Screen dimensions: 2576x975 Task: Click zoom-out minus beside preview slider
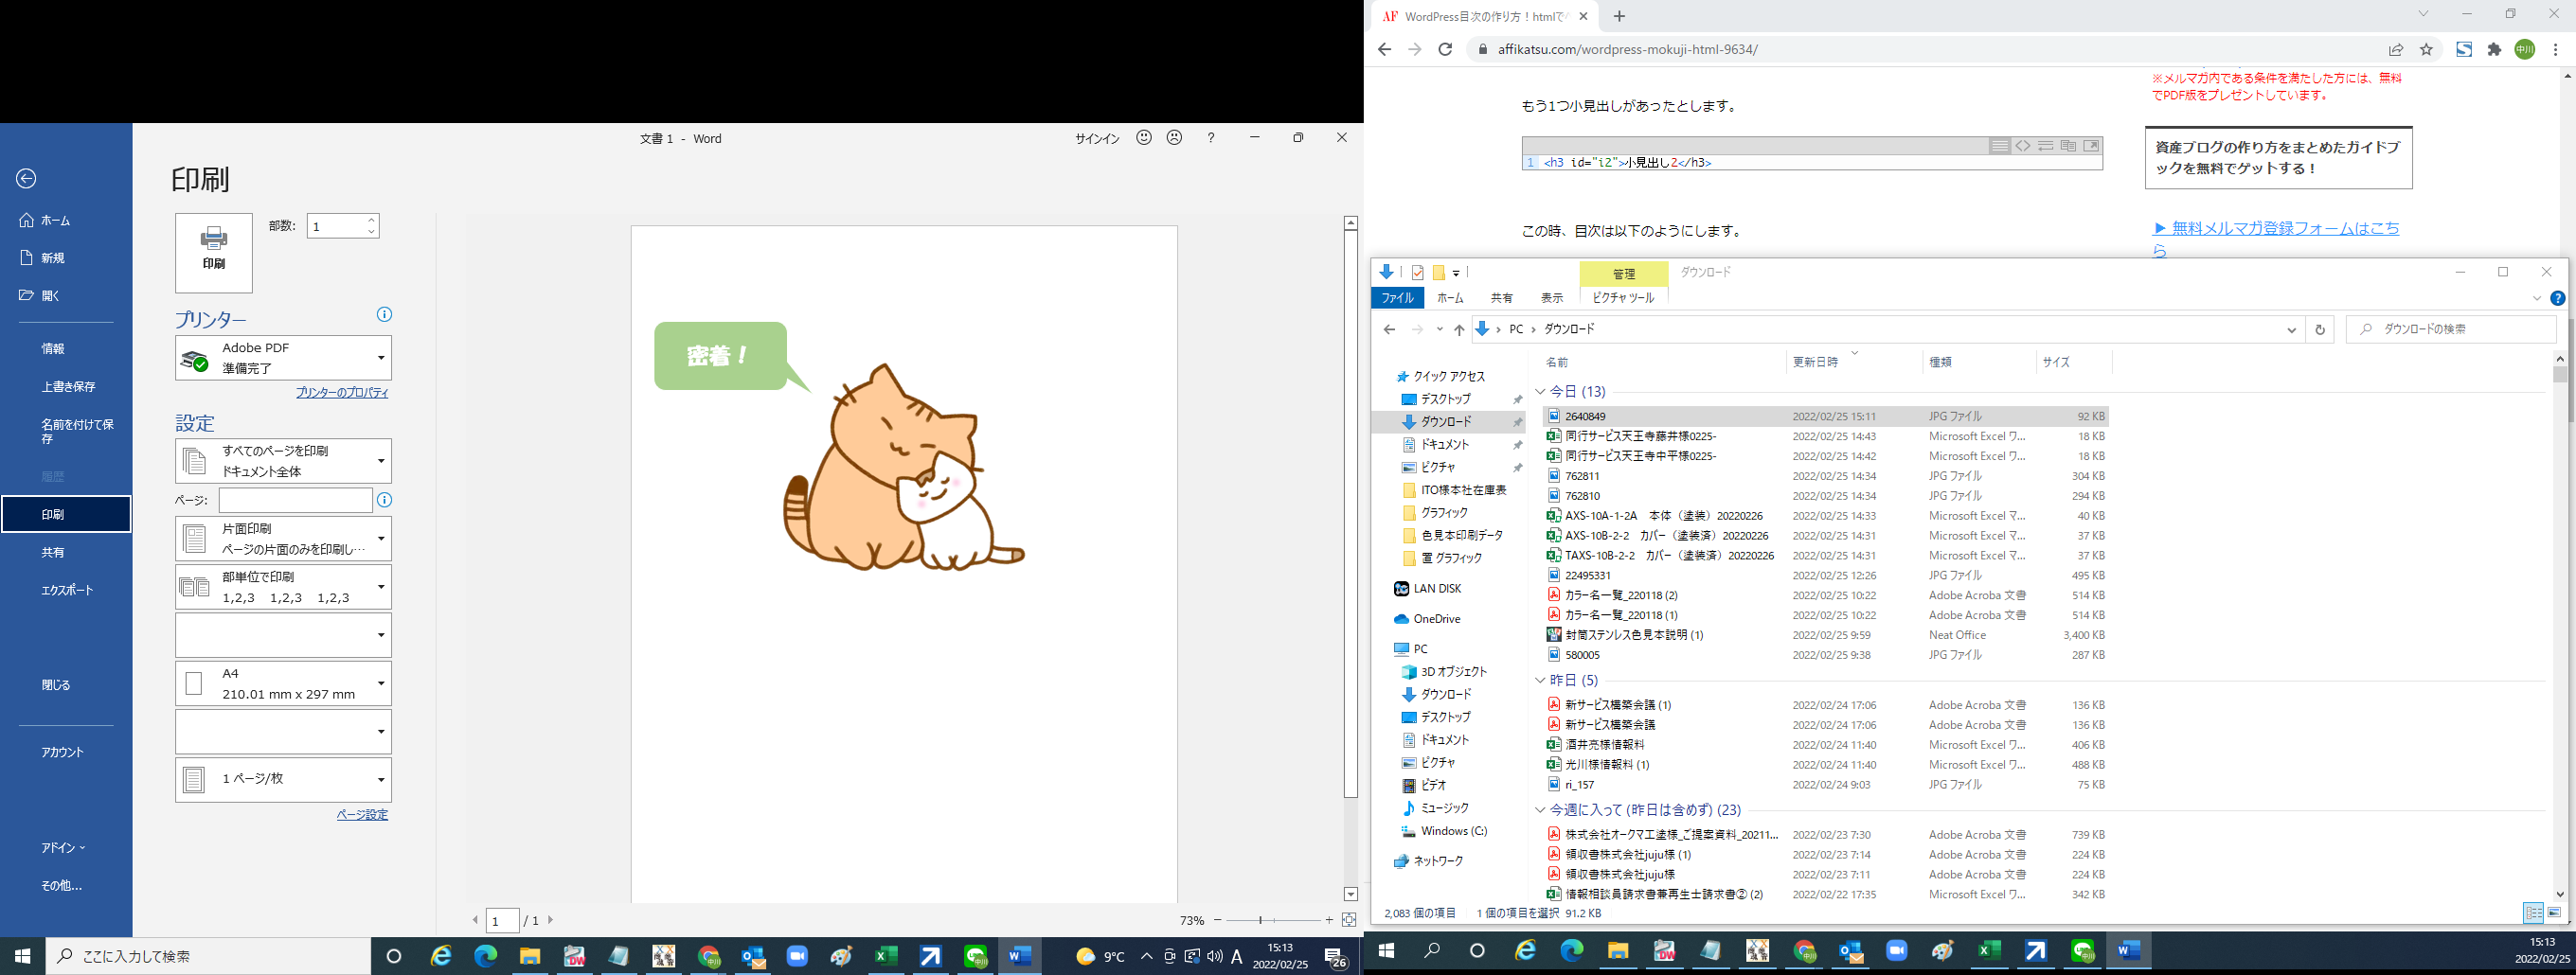[x=1217, y=920]
